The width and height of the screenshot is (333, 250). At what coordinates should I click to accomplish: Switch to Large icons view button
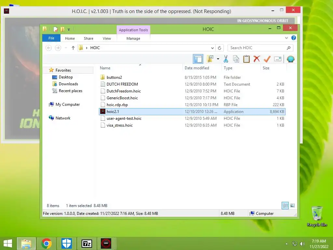click(x=292, y=206)
